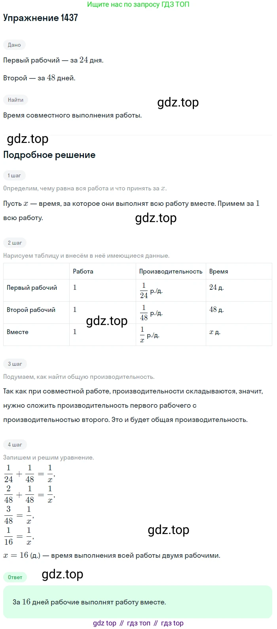This screenshot has height=629, width=277.
Task: Select the '1 шаг' step label
Action: click(14, 175)
